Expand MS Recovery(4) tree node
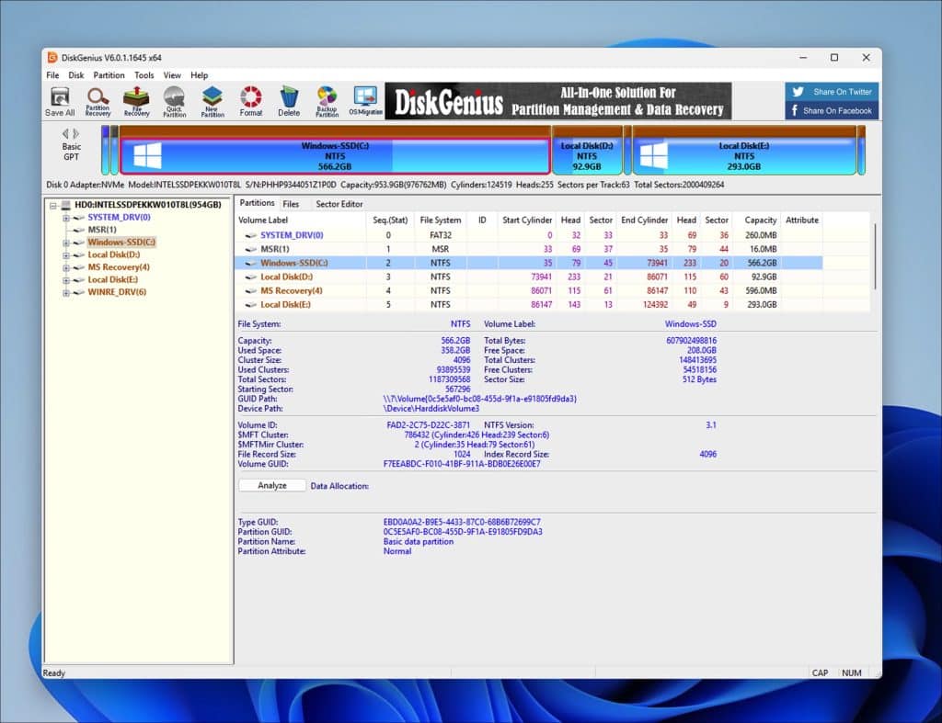Viewport: 942px width, 723px height. click(x=66, y=267)
